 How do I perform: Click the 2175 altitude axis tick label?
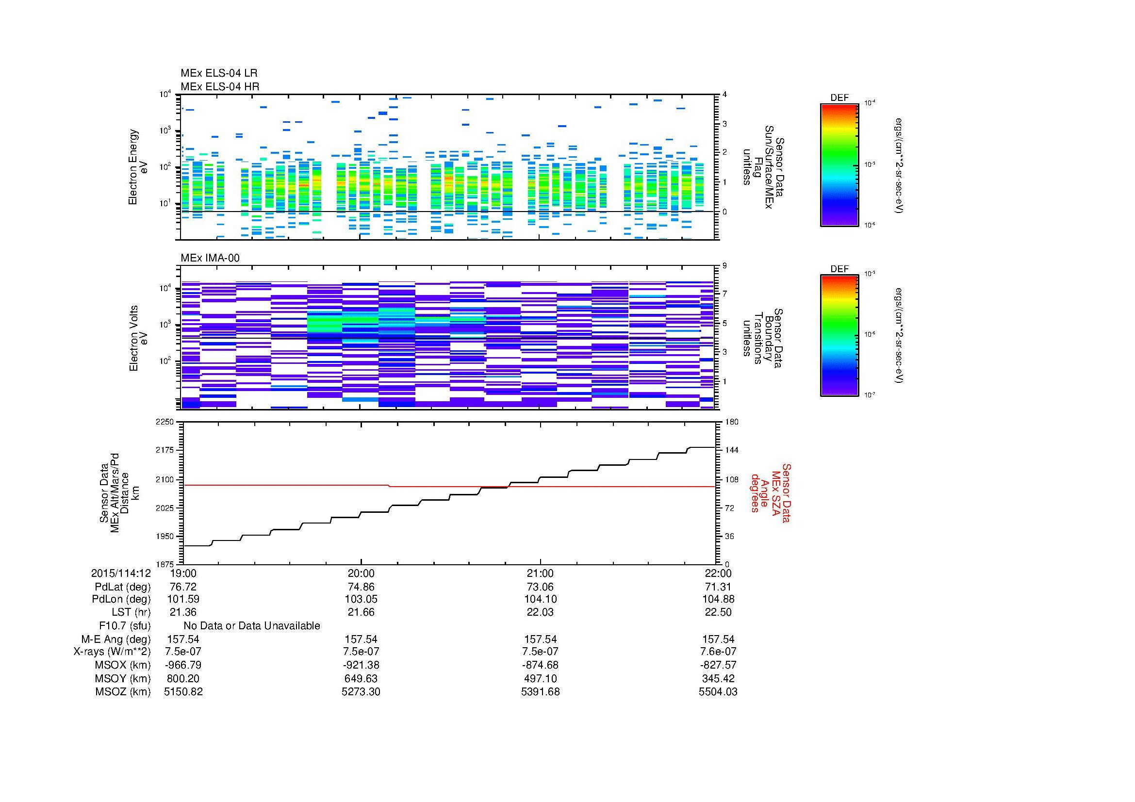164,450
